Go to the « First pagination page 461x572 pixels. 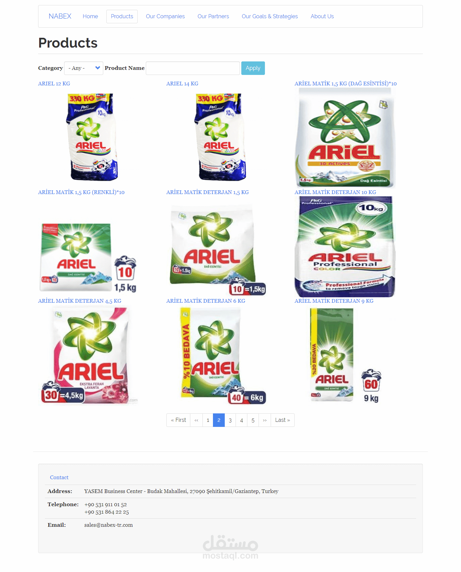click(x=178, y=420)
